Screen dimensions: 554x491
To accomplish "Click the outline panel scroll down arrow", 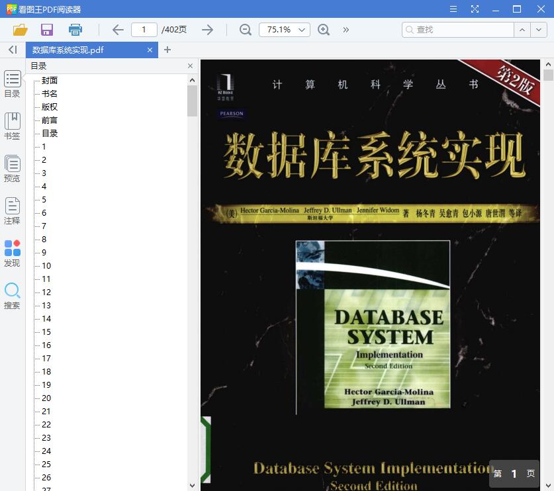I will [192, 486].
